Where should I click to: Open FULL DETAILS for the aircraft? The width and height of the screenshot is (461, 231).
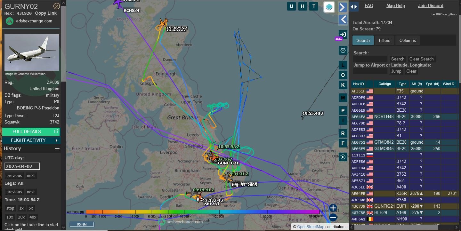click(x=31, y=131)
